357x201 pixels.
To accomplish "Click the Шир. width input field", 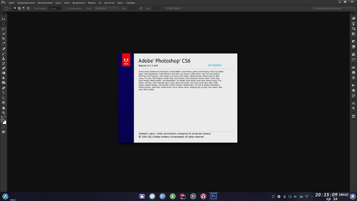I will 132,8.
